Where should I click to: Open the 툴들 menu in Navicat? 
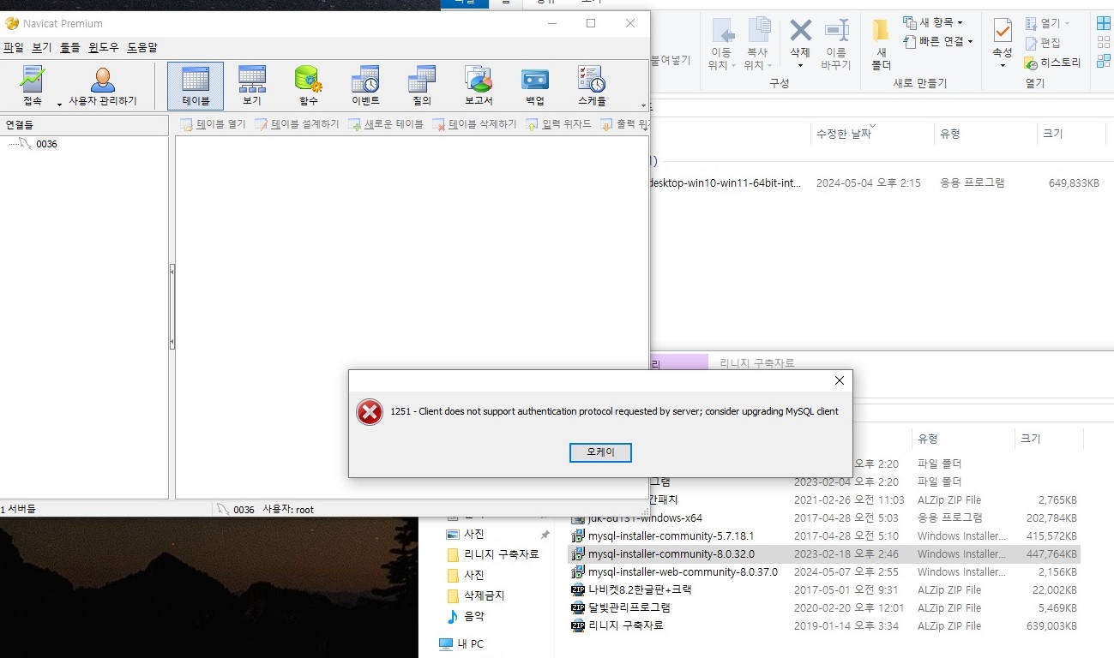tap(69, 47)
